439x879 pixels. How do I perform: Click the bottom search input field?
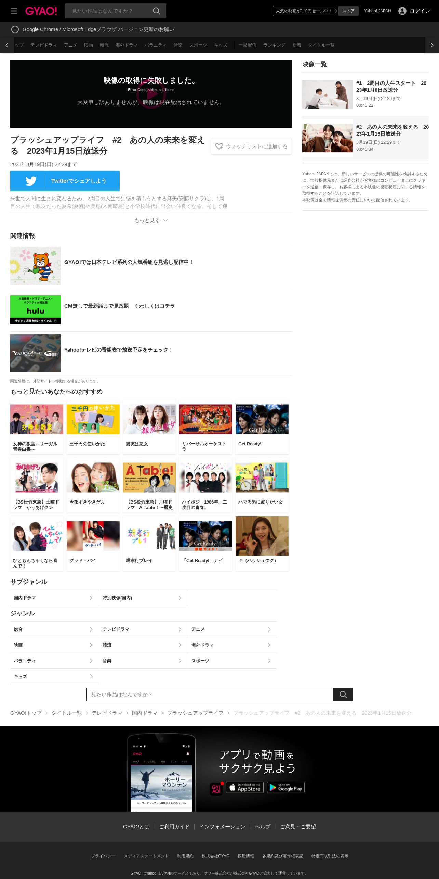pyautogui.click(x=210, y=695)
